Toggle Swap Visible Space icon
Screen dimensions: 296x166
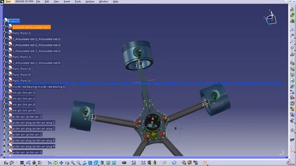click(114, 163)
